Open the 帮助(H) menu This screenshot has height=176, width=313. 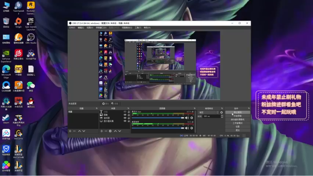(x=147, y=28)
